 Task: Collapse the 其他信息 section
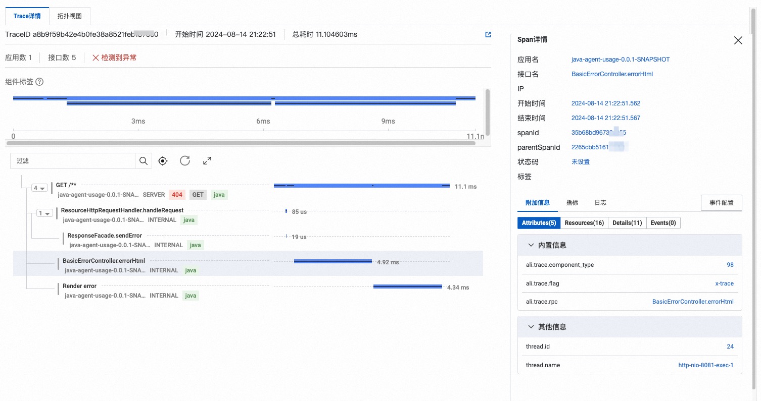point(531,327)
